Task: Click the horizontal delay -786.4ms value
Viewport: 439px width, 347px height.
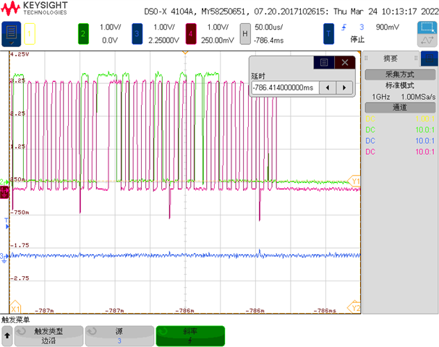Action: tap(268, 40)
